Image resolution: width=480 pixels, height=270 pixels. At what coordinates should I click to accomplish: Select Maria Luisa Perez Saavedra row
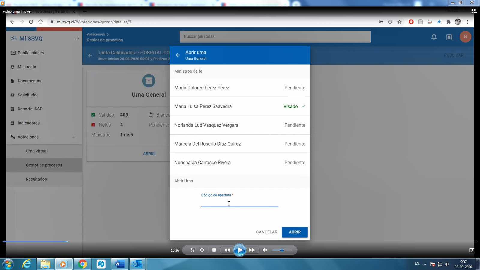[240, 106]
